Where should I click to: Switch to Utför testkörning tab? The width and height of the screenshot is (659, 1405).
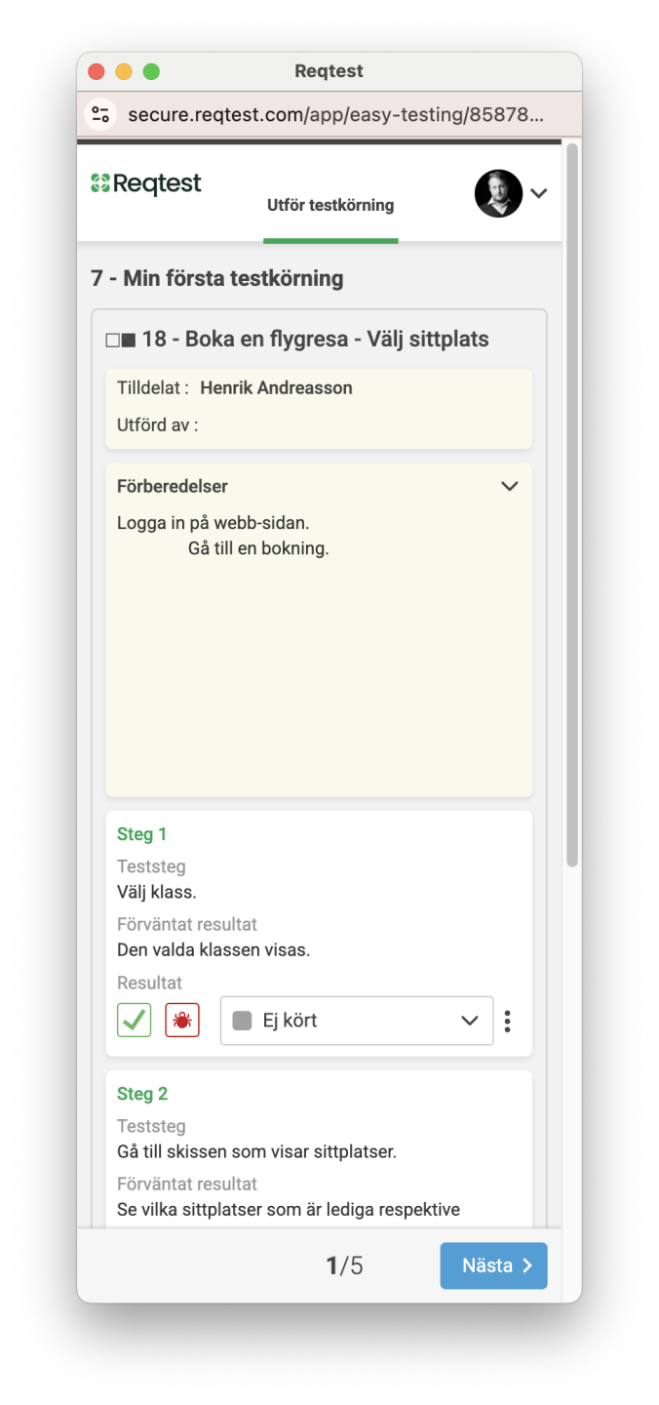pos(330,205)
